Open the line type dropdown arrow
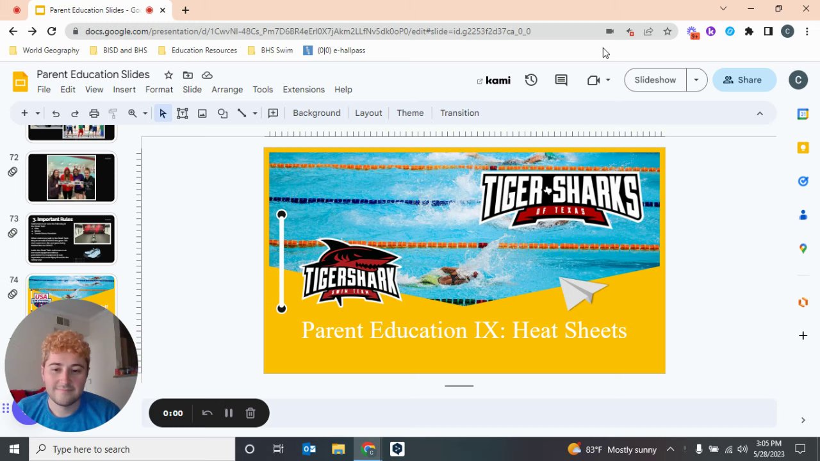The width and height of the screenshot is (820, 461). 255,113
